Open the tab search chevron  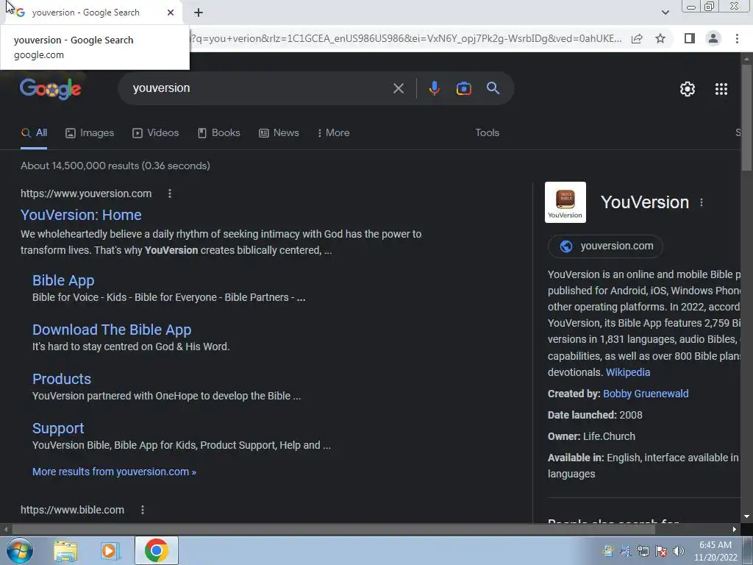[665, 13]
